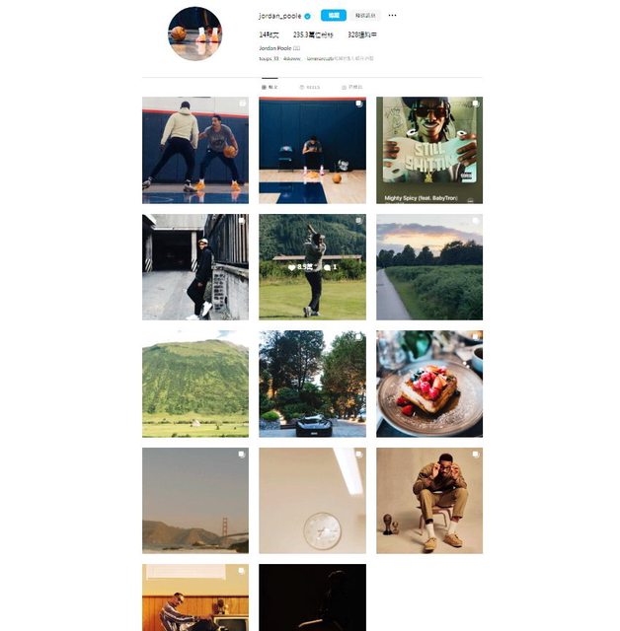This screenshot has height=631, width=620.
Task: Select the posts grid tab
Action: 270,87
